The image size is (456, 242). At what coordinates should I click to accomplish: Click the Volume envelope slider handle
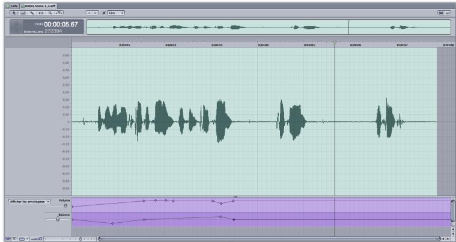pos(65,206)
